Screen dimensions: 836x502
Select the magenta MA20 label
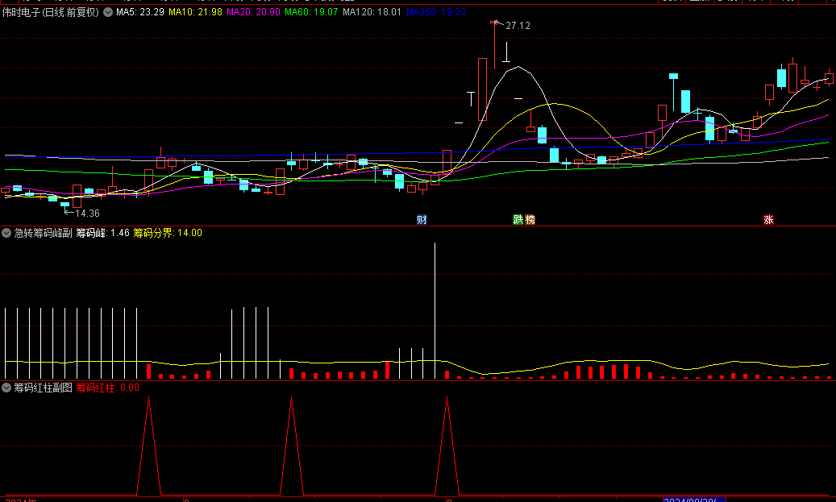[253, 13]
